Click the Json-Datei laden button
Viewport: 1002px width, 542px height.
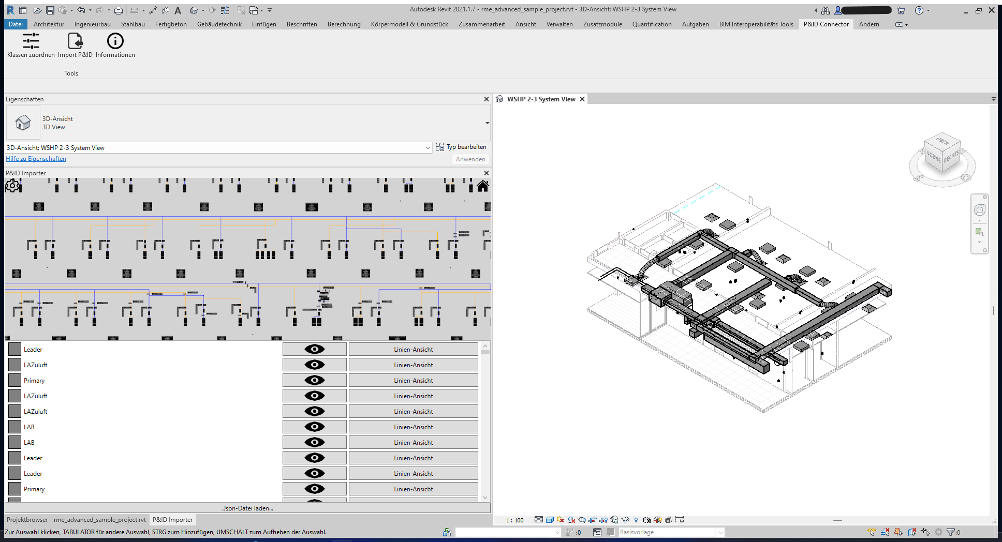tap(247, 508)
